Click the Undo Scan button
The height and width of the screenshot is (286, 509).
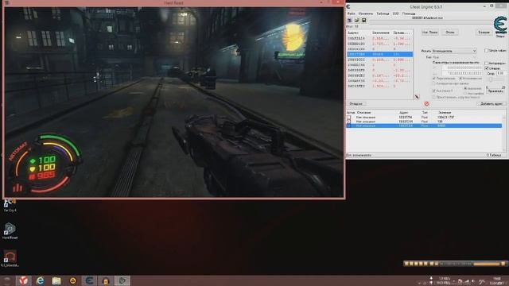coord(484,32)
